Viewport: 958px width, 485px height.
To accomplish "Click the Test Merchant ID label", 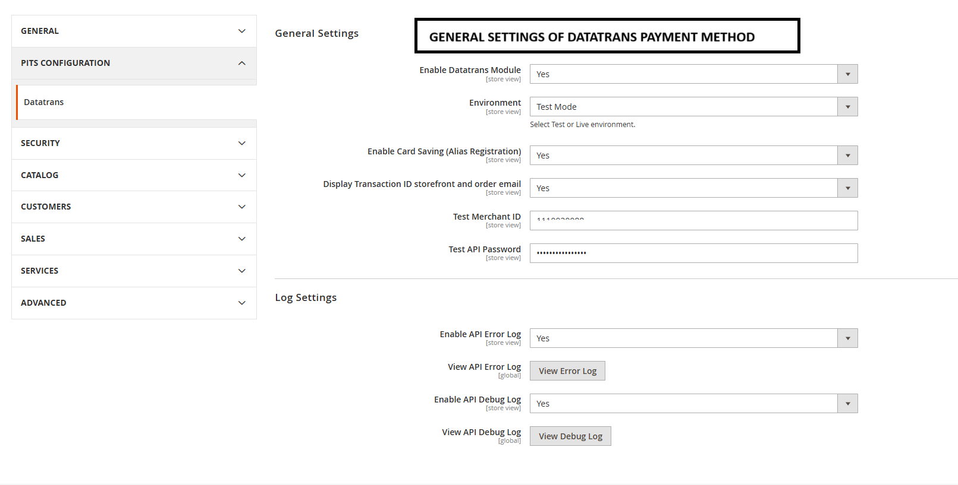I will point(486,217).
